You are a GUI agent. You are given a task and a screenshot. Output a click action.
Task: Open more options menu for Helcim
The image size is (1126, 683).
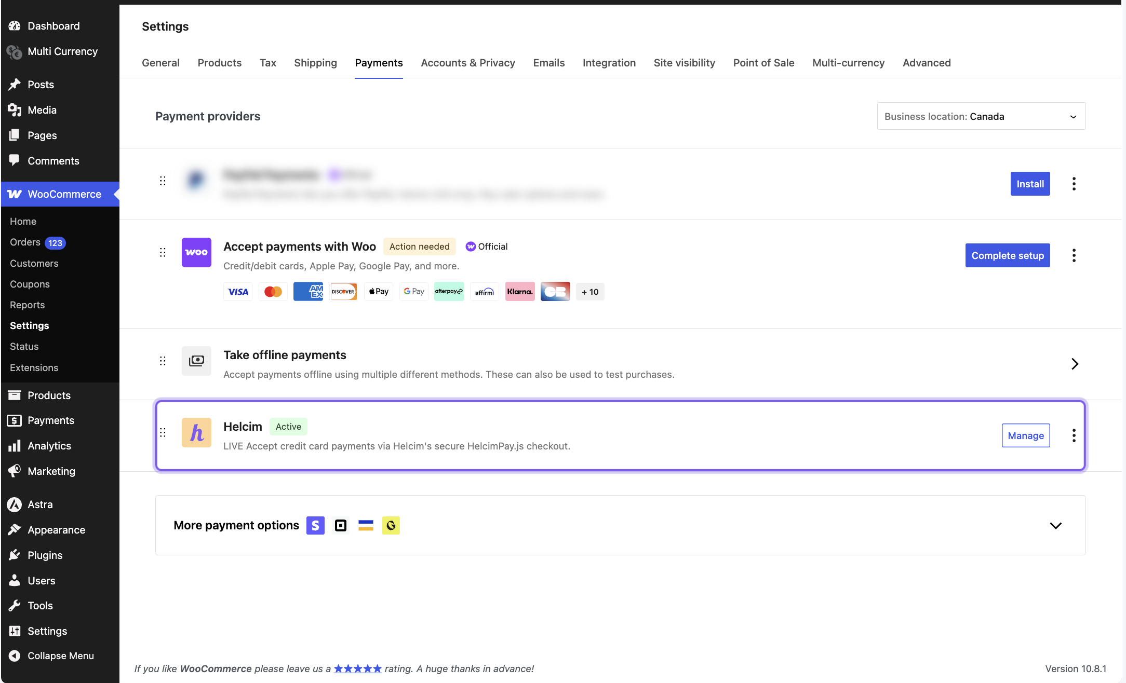[x=1074, y=435]
